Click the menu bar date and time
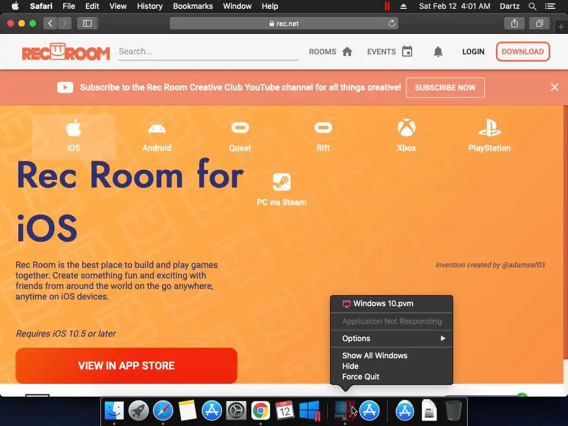 coord(455,6)
